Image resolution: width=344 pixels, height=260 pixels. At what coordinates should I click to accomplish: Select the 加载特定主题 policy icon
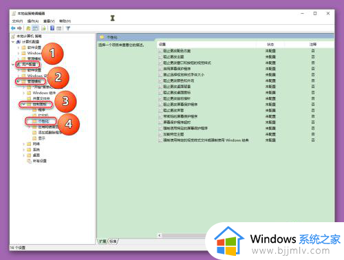160,134
